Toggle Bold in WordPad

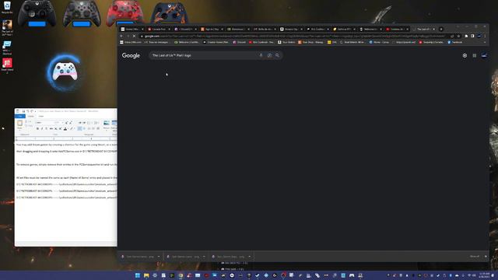37,128
